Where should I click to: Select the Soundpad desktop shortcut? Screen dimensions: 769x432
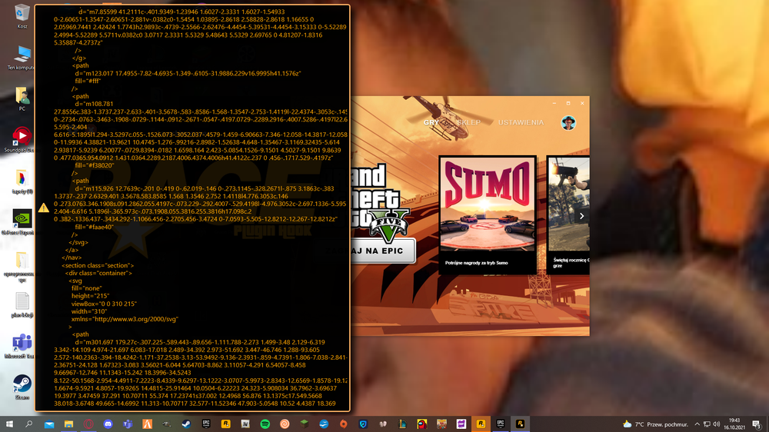[22, 140]
